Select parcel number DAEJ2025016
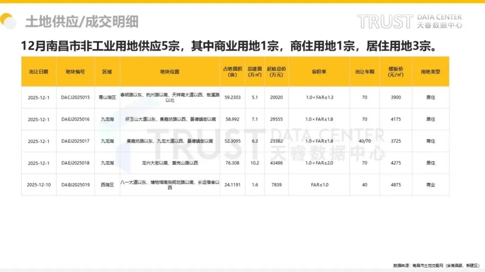 click(75, 119)
